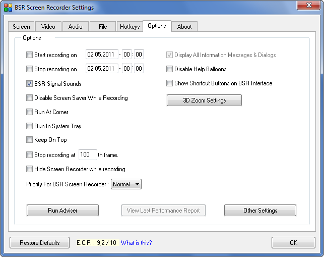The height and width of the screenshot is (257, 324).
Task: Enable Show Shortcut Buttons on BSR Interface
Action: pos(169,83)
